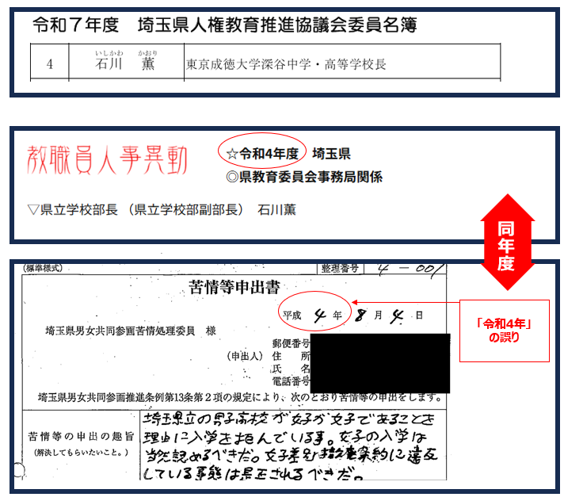564x497 pixels.
Task: Click the 郵便番号 field label
Action: click(291, 343)
